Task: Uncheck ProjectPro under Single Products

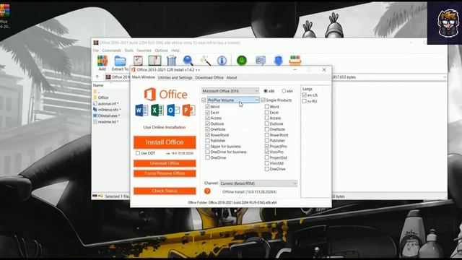Action: click(x=266, y=146)
